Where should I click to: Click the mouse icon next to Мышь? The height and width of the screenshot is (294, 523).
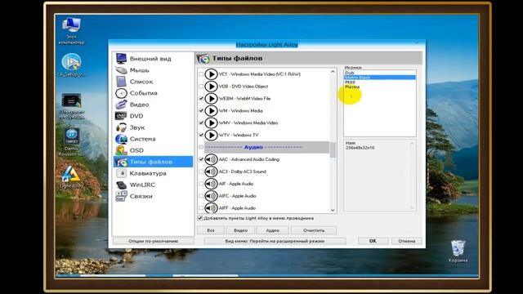coord(121,70)
